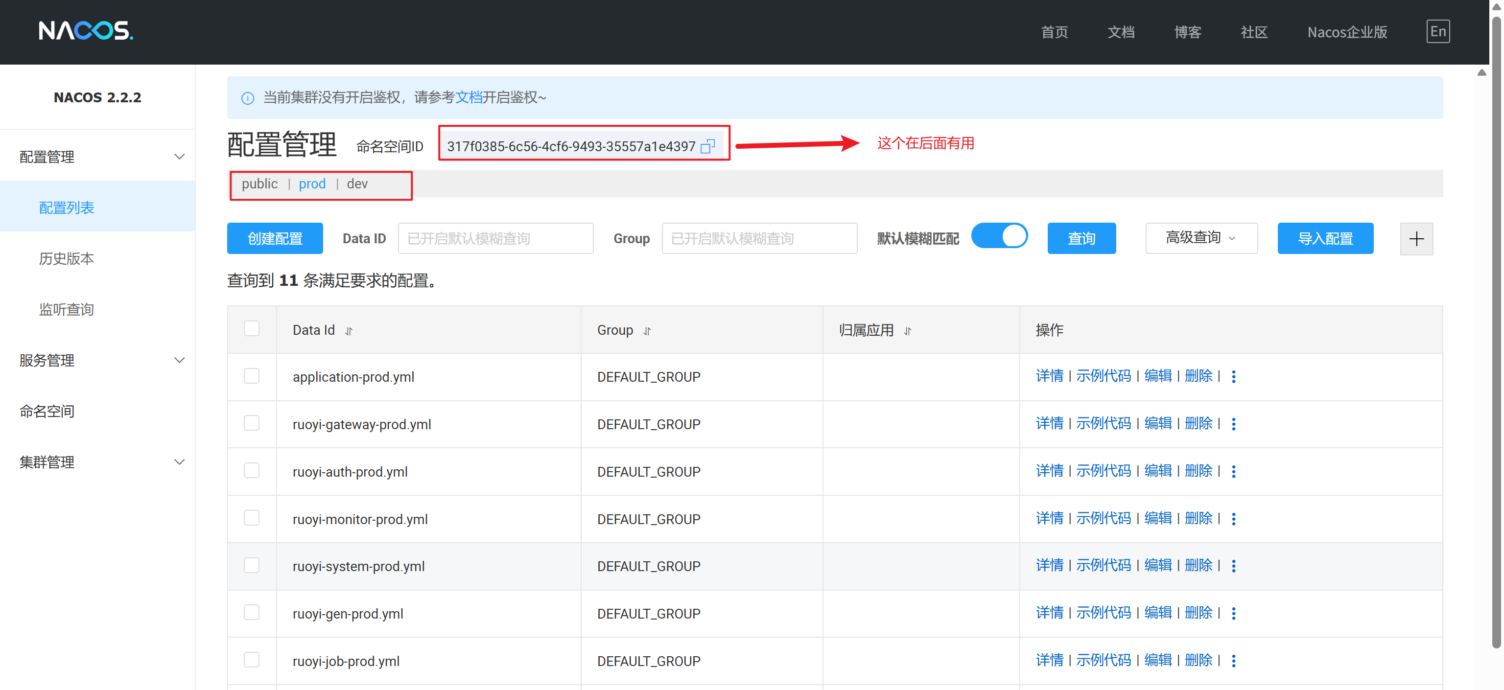Tick checkbox for ruoyi-auth-prod.yml
The height and width of the screenshot is (690, 1504).
pos(252,470)
